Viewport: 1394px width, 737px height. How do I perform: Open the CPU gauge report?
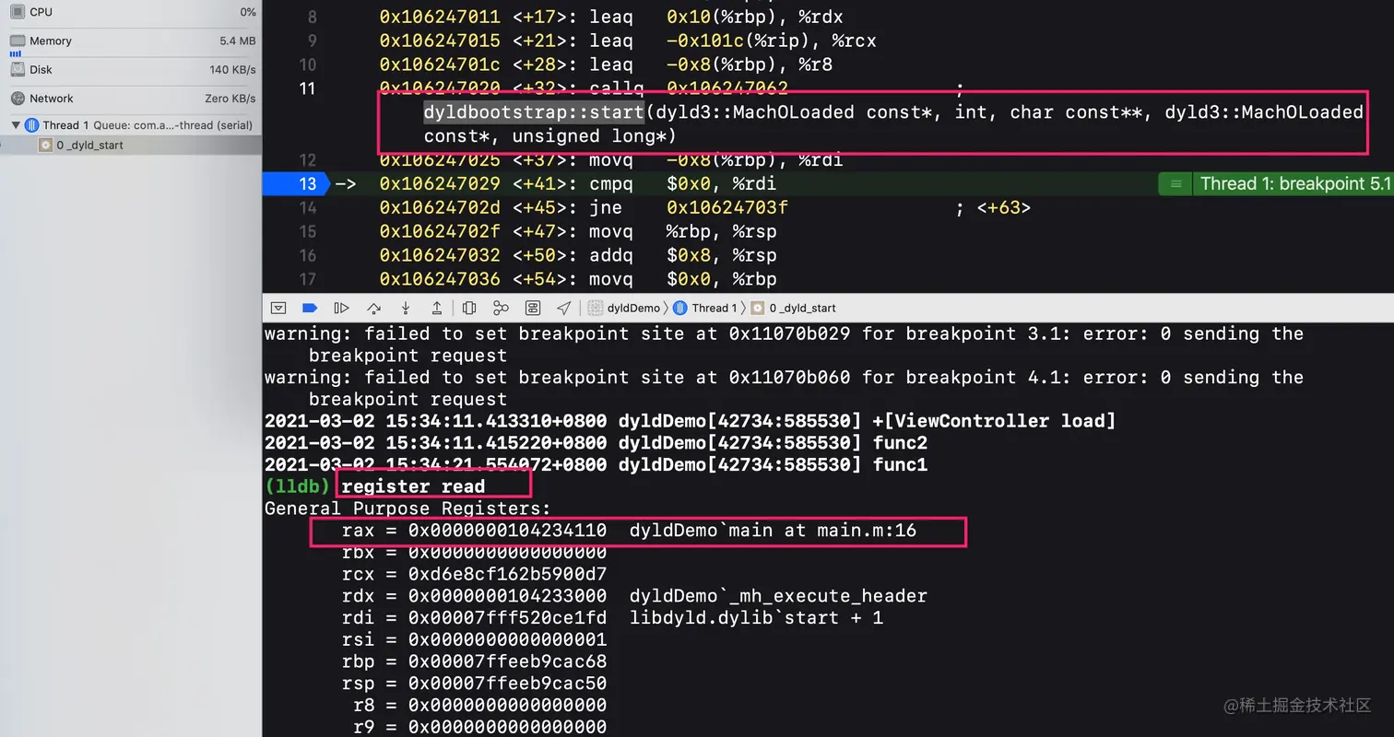(x=131, y=12)
